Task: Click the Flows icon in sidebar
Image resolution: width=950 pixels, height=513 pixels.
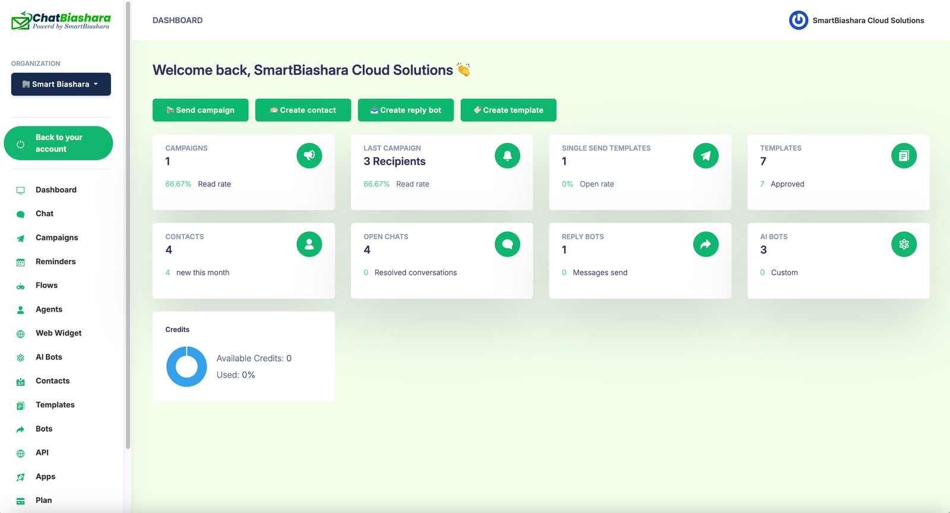Action: coord(21,286)
